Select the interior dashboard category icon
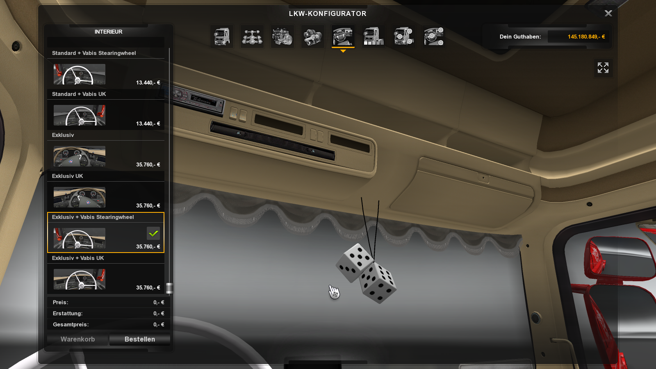 point(343,36)
